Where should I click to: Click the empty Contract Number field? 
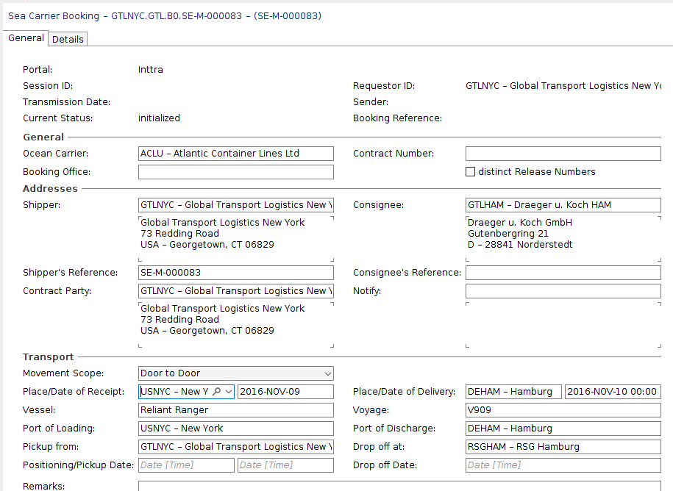563,153
